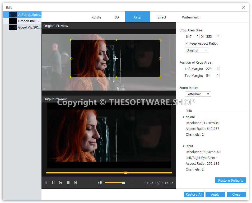Open the Effect tab
Screen dimensions: 252x203
pyautogui.click(x=162, y=17)
